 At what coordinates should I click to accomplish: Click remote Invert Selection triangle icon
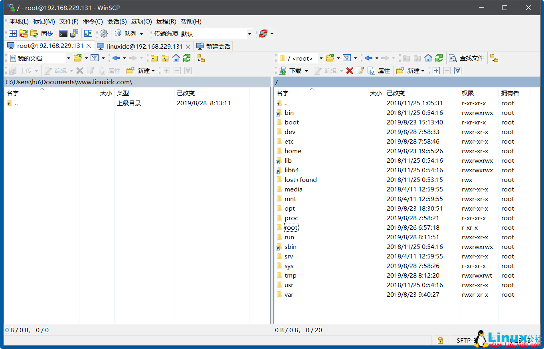[458, 71]
